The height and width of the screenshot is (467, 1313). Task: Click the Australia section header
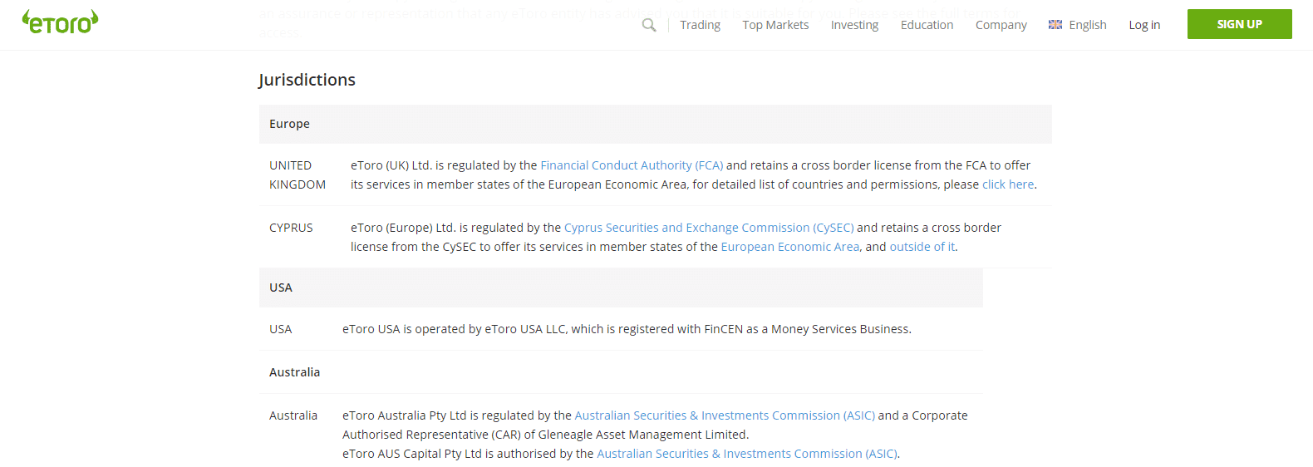click(621, 372)
